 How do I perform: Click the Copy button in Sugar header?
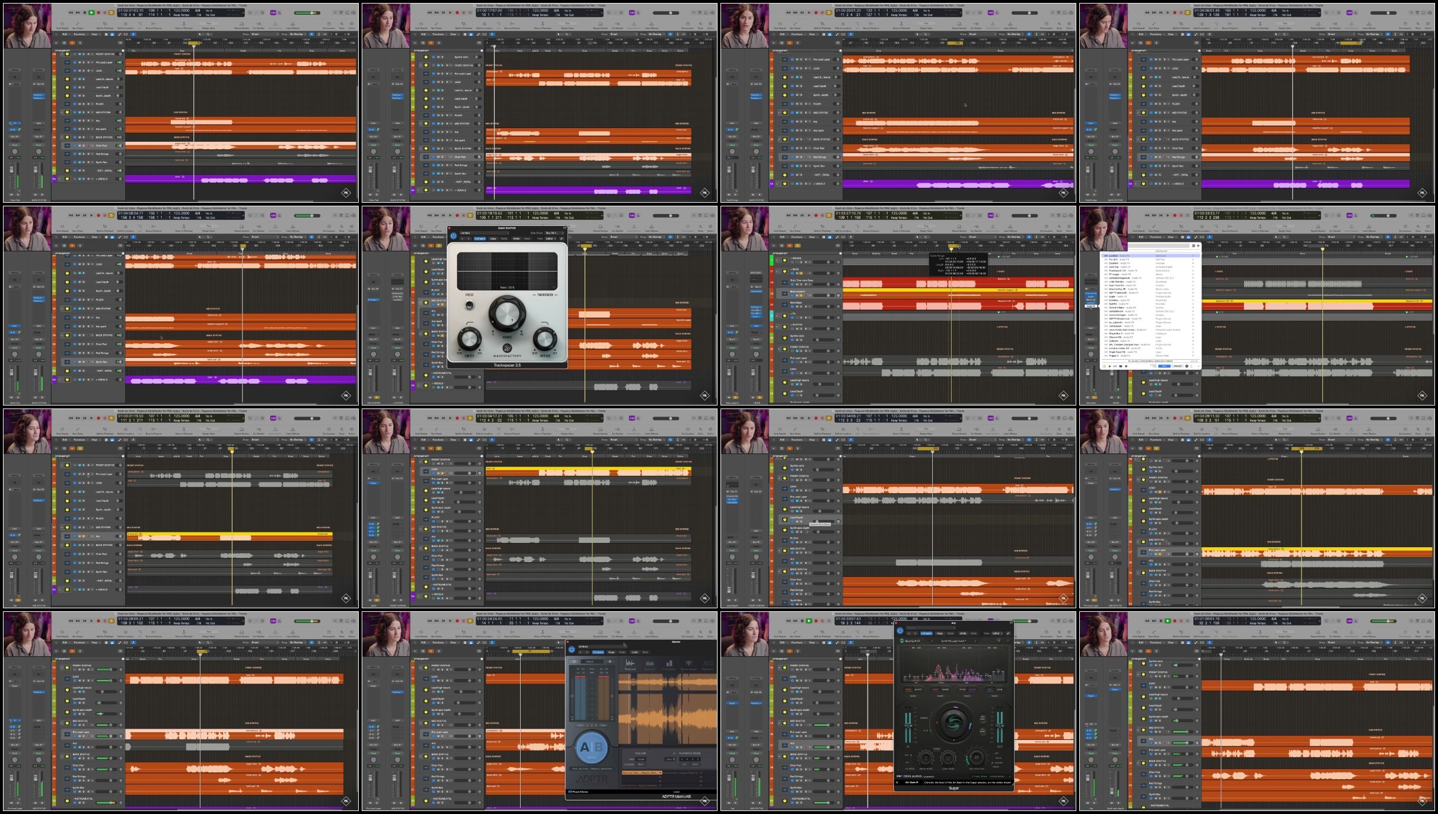940,633
